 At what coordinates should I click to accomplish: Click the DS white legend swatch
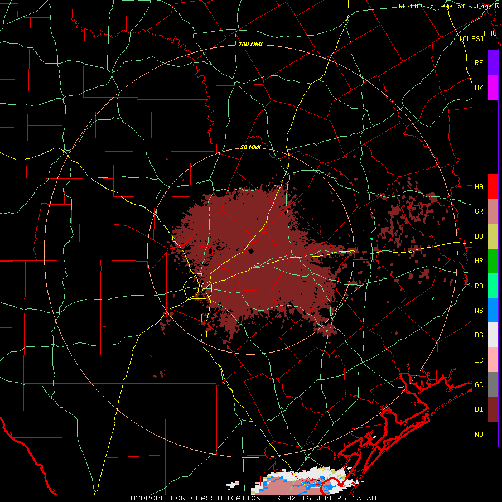pyautogui.click(x=493, y=335)
